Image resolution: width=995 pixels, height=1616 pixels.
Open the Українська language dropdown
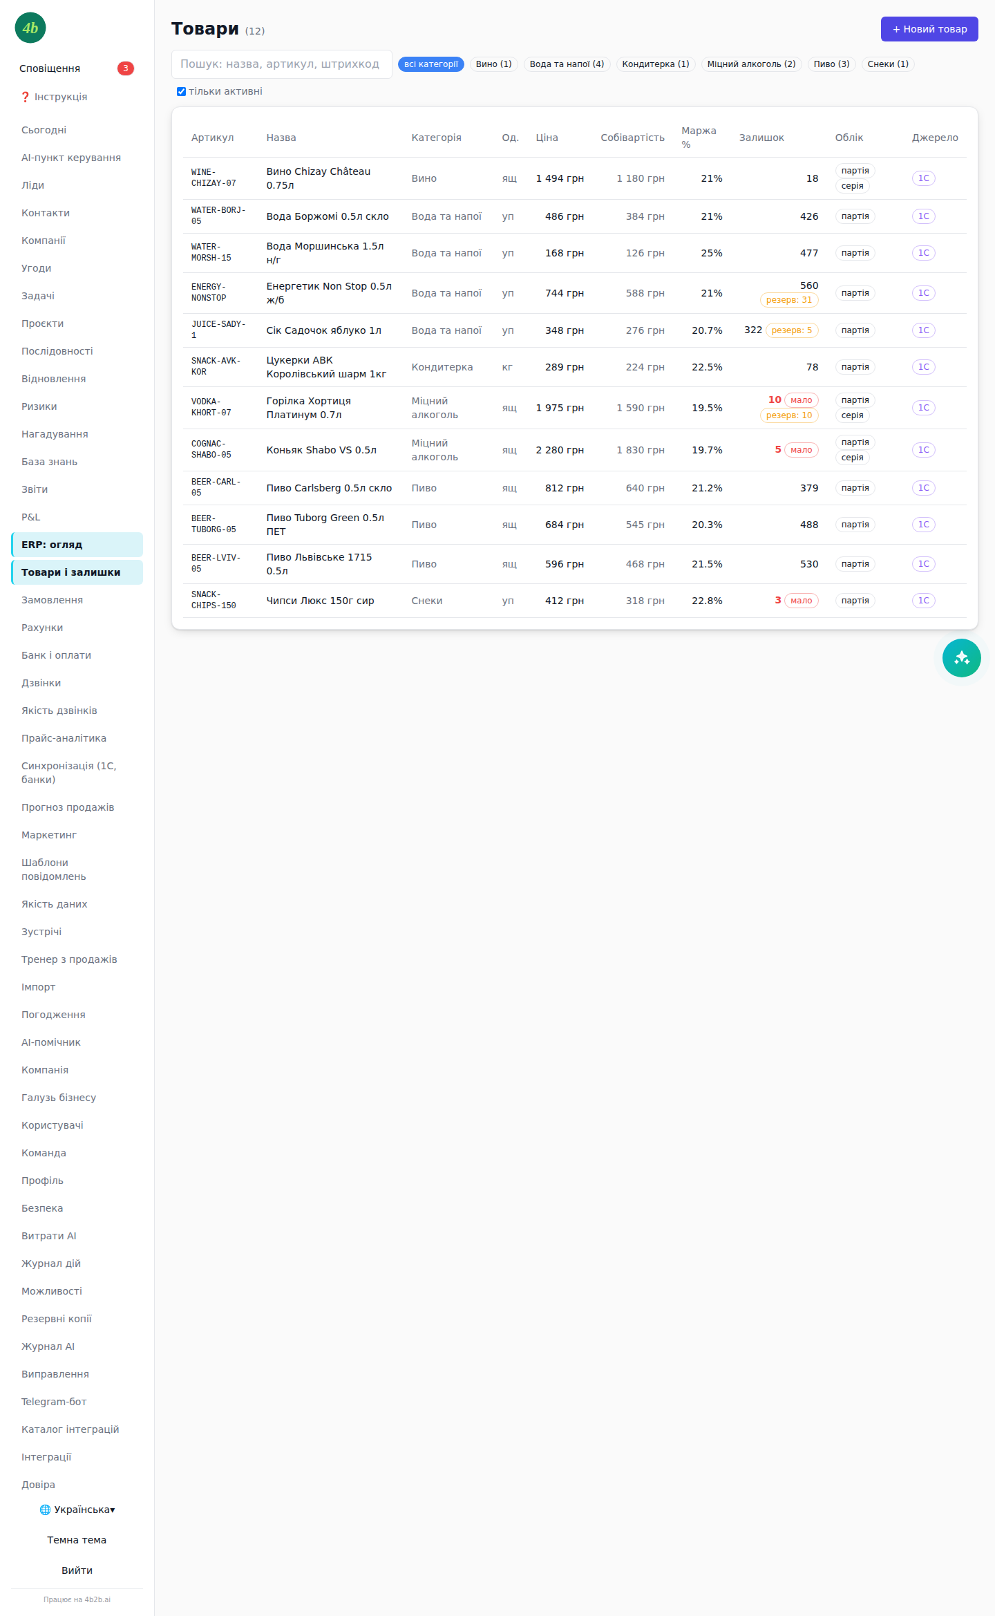tap(77, 1510)
